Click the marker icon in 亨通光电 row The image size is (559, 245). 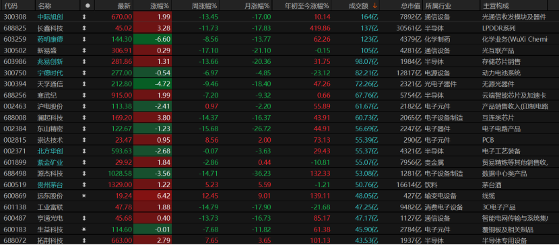tap(84, 218)
